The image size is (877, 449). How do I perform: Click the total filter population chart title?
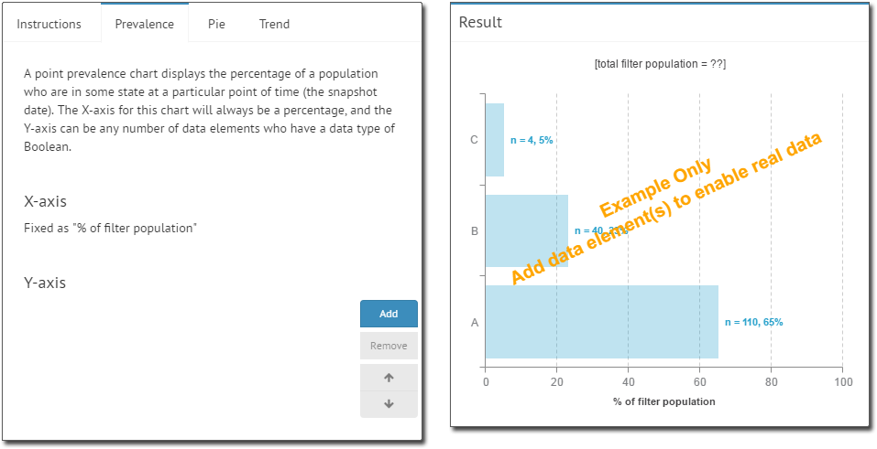pyautogui.click(x=660, y=64)
